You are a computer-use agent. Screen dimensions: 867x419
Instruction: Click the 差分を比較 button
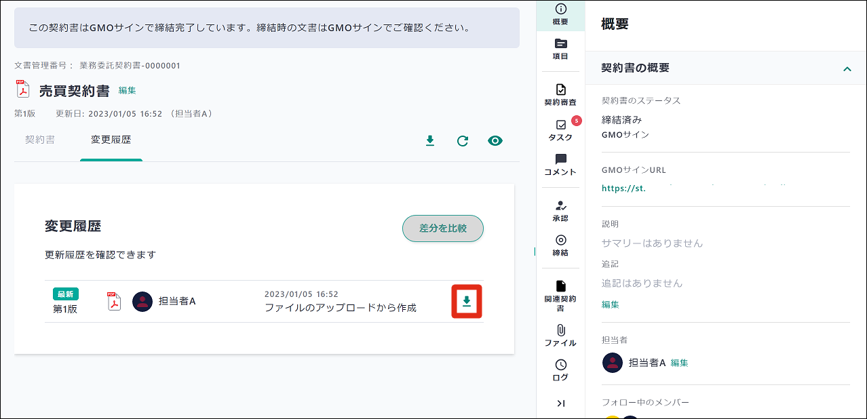[x=443, y=228]
